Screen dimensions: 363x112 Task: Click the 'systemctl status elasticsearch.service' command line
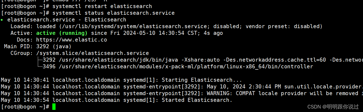coord(88,13)
